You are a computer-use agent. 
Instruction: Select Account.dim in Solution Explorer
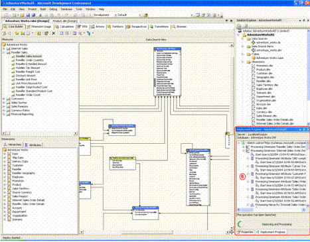tap(264, 104)
